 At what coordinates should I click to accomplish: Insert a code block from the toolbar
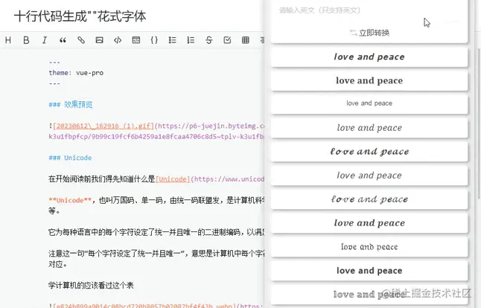(x=136, y=40)
